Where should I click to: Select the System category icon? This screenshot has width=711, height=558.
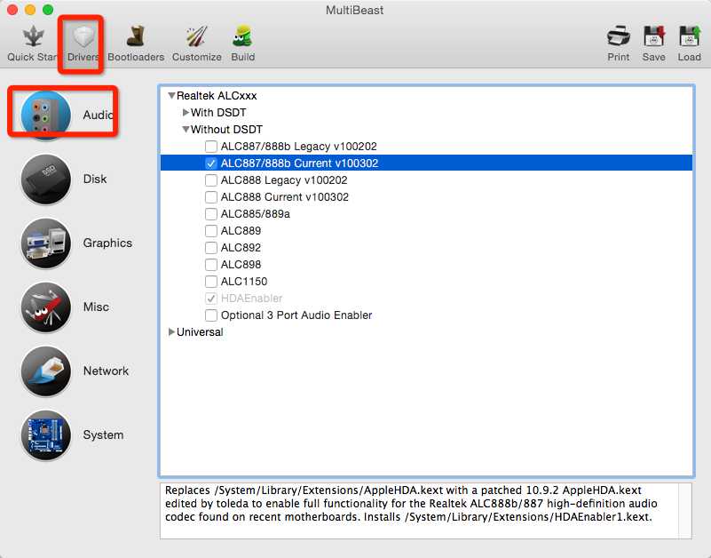tap(46, 435)
